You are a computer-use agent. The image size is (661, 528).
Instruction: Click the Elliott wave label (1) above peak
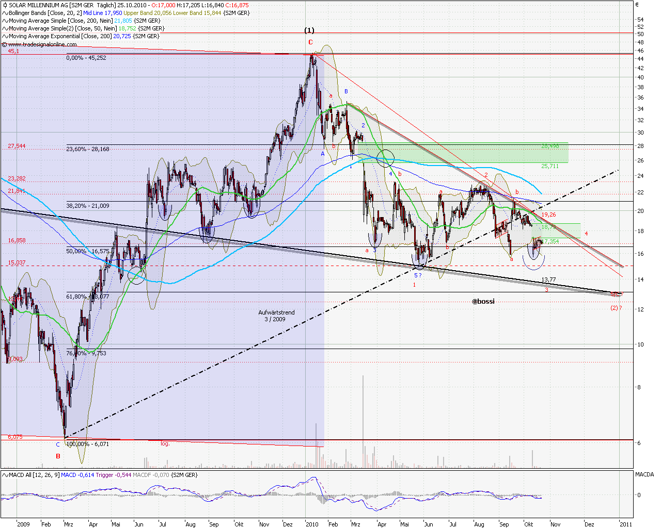click(x=308, y=31)
